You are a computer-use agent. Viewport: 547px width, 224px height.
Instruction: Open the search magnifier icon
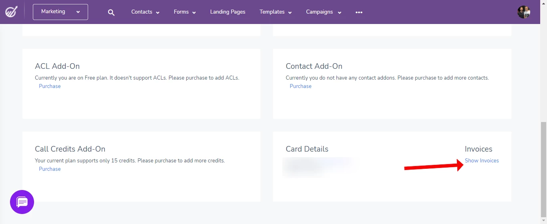click(111, 12)
